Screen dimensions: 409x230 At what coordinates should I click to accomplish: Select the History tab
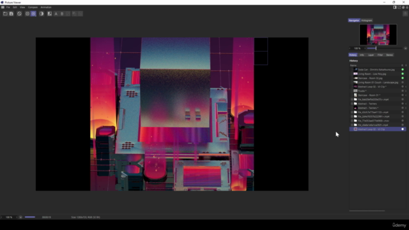pos(353,55)
